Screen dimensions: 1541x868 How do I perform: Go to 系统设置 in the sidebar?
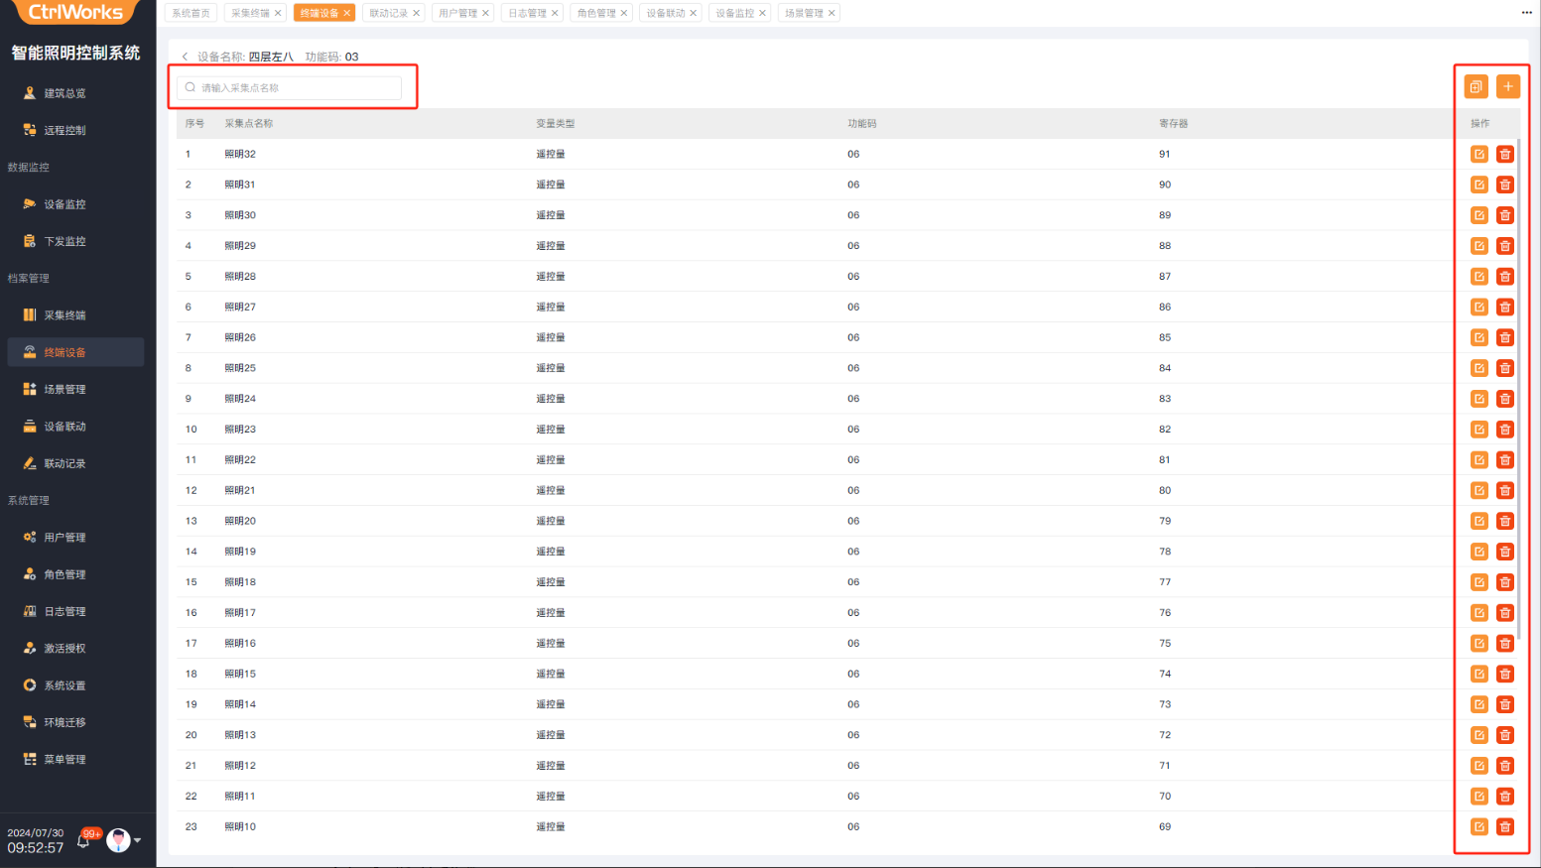coord(64,685)
